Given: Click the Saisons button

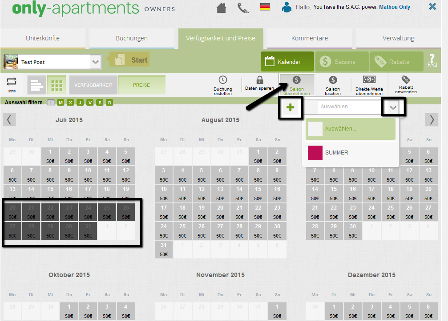Looking at the screenshot, I should coord(342,62).
